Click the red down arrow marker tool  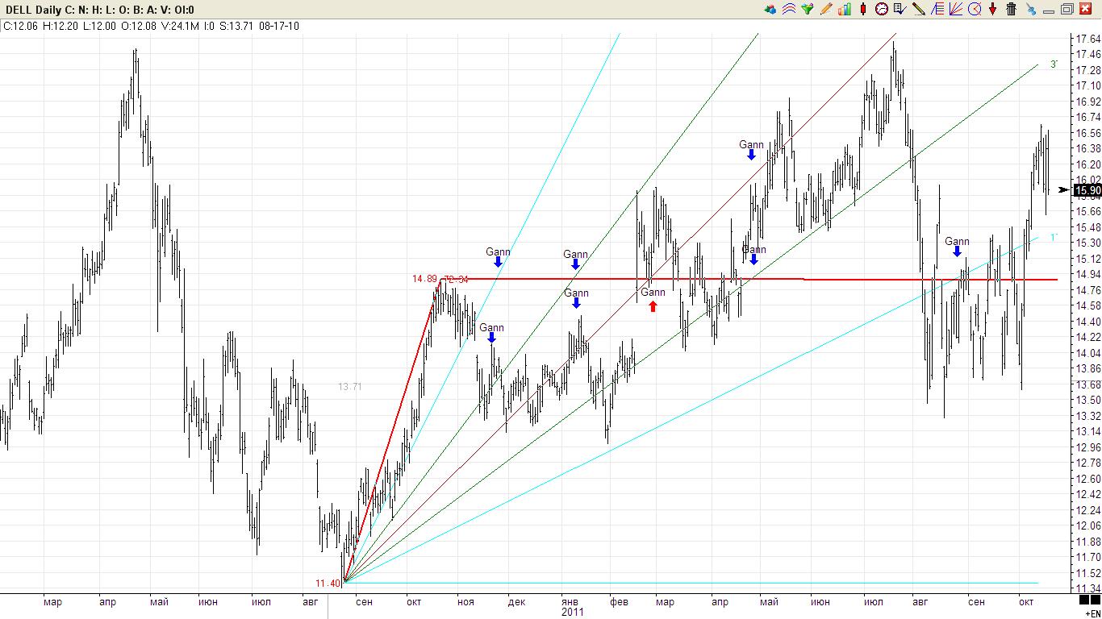click(993, 9)
